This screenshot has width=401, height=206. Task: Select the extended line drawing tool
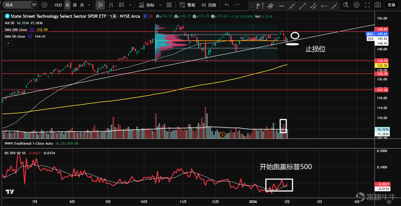292,6
